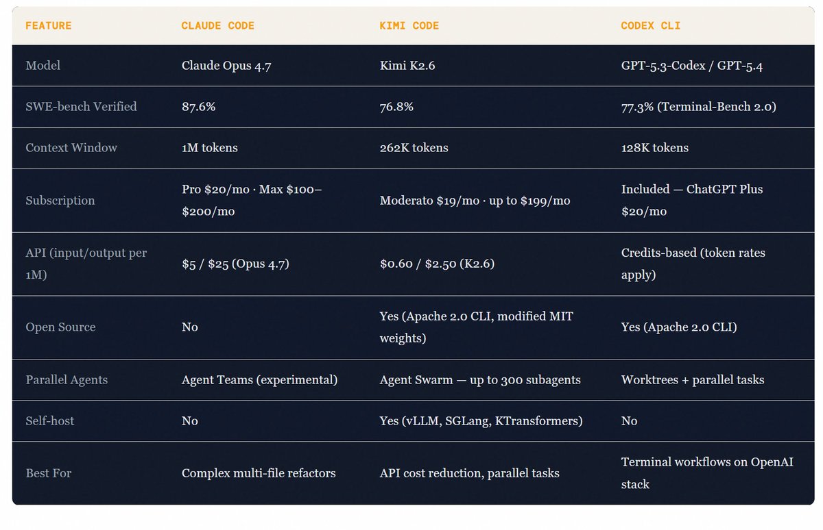Viewport: 823px width, 530px height.
Task: Click the Worktrees + parallel tasks cell
Action: click(693, 379)
